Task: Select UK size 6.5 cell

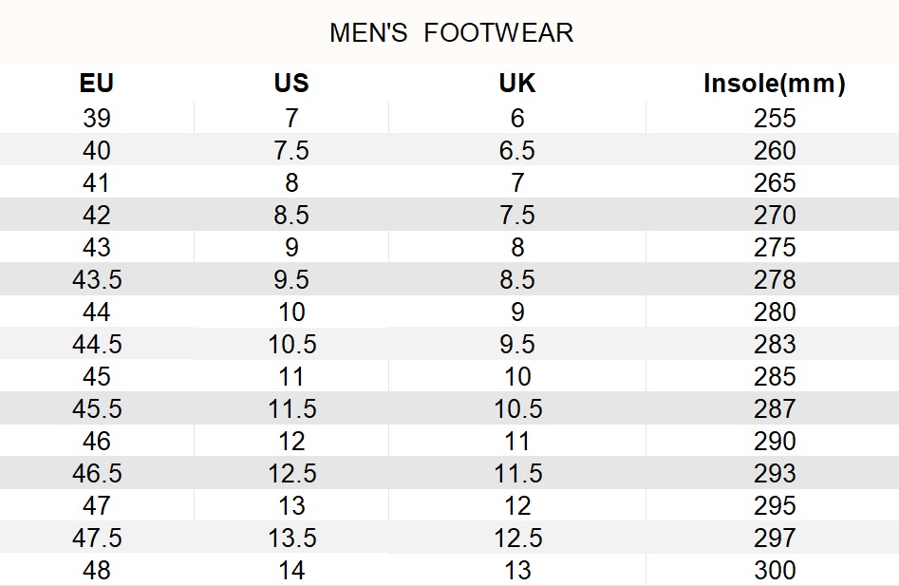Action: point(517,151)
